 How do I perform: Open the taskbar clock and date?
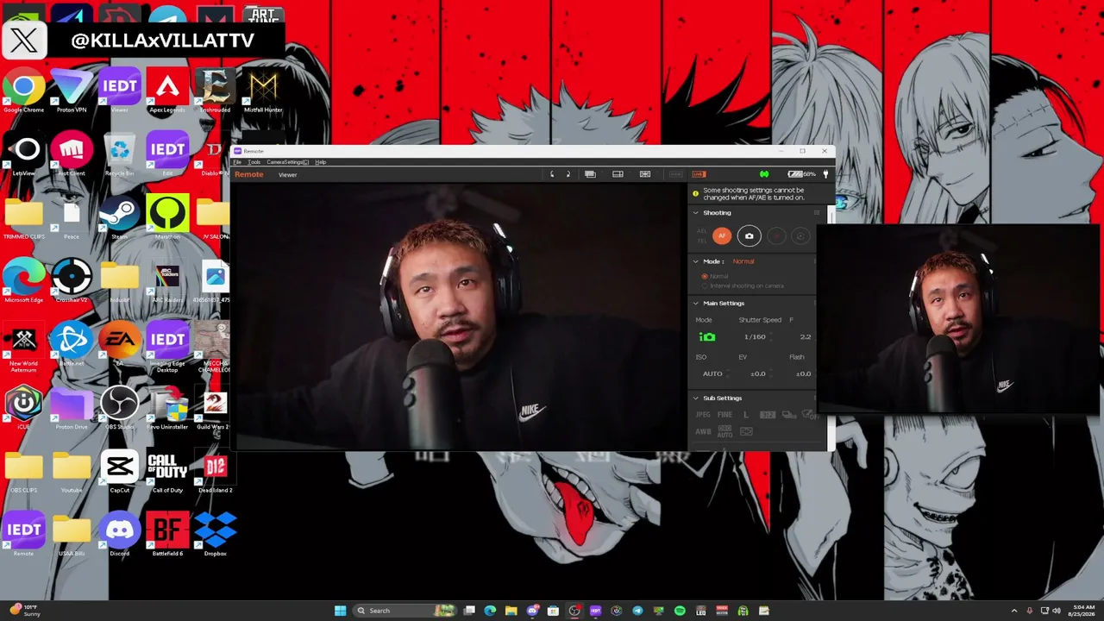1083,611
